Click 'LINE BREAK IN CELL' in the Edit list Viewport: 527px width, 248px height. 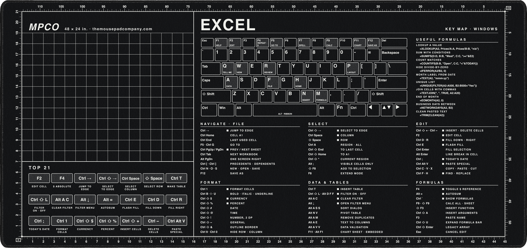462,154
